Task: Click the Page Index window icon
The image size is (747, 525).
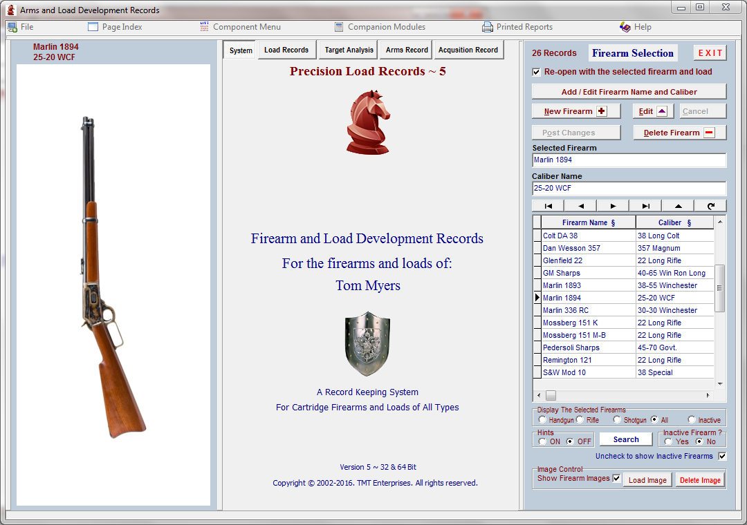Action: (93, 27)
